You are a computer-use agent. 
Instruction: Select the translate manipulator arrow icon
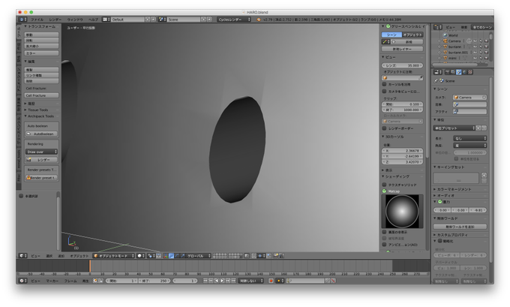(172, 256)
